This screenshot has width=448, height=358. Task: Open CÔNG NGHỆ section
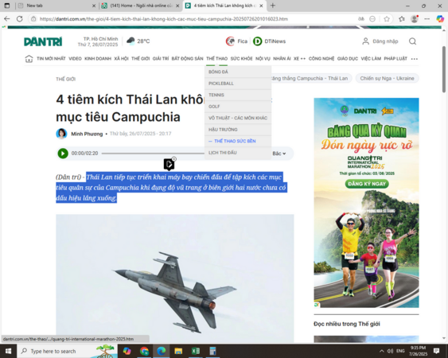(321, 59)
